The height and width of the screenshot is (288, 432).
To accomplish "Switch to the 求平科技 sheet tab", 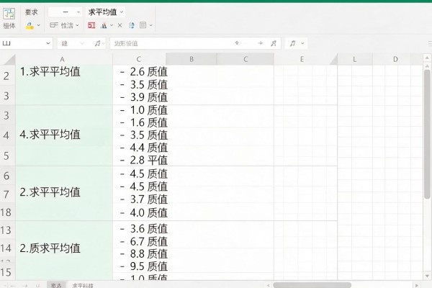I will [83, 285].
